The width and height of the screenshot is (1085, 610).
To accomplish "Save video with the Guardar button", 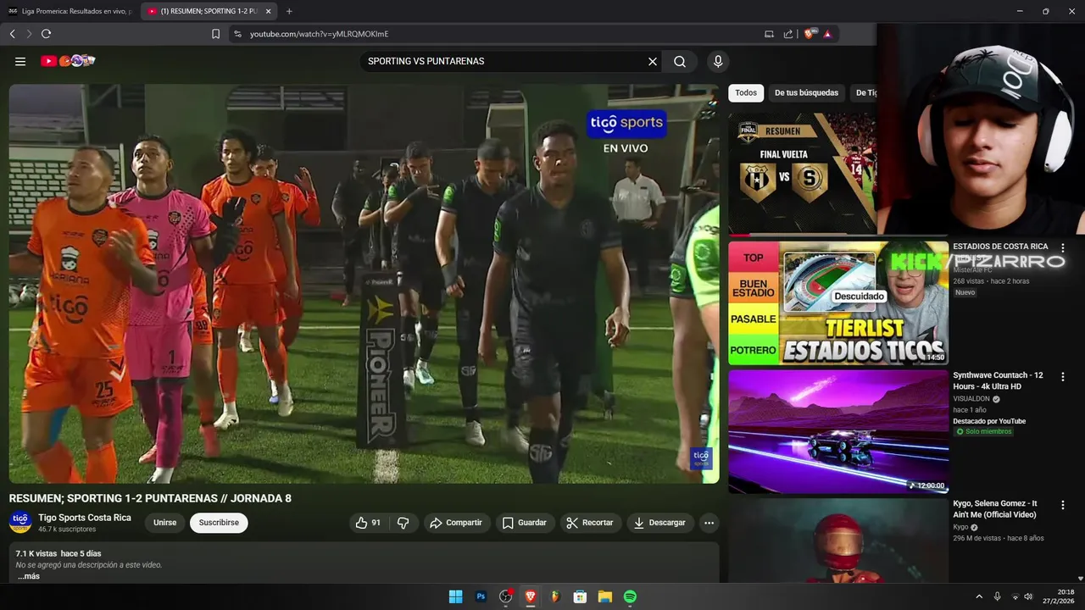I will coord(525,523).
